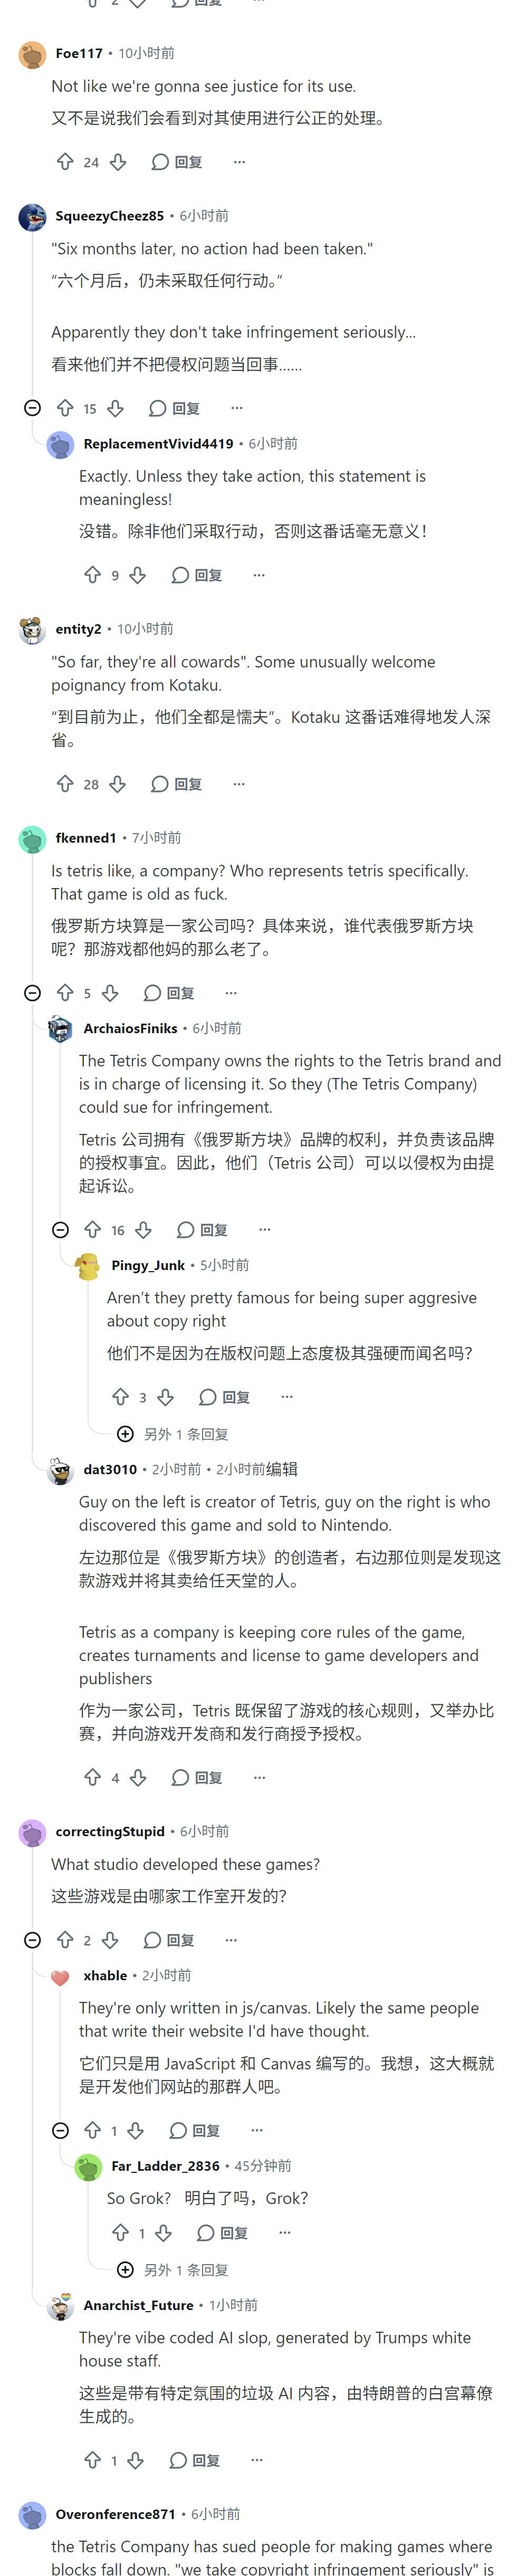Downvote Anarchist_Future's comment
Viewport: 517px width, 2576px height.
pos(136,2460)
